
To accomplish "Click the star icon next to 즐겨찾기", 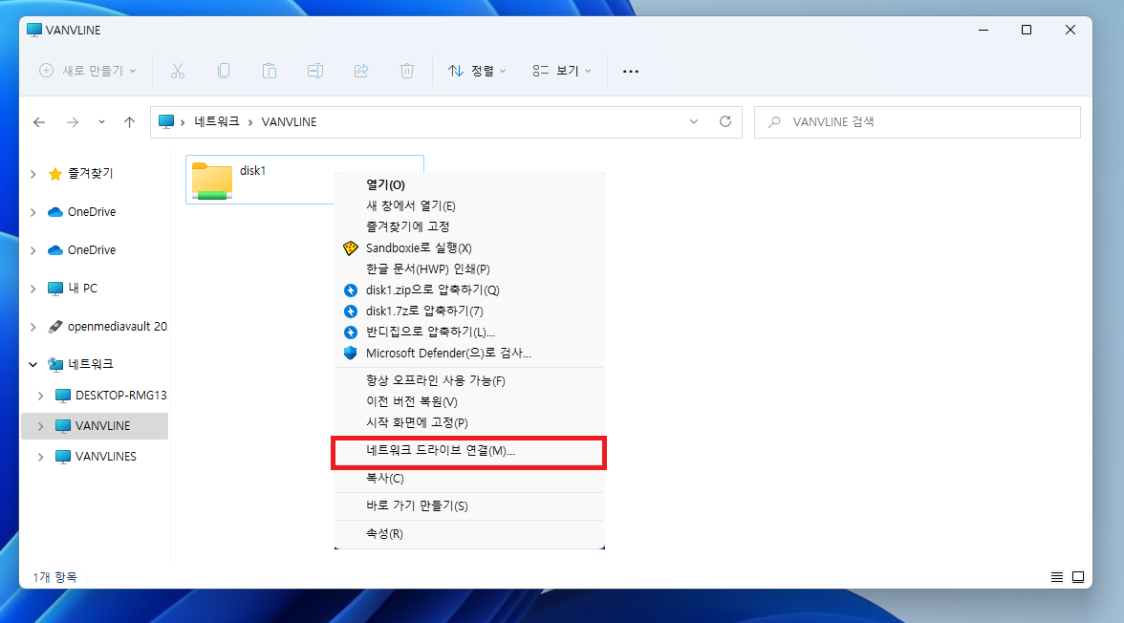I will pyautogui.click(x=55, y=174).
